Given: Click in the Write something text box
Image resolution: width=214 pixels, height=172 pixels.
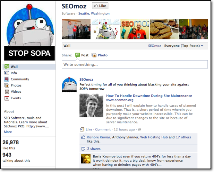Looking at the screenshot, I should point(135,64).
